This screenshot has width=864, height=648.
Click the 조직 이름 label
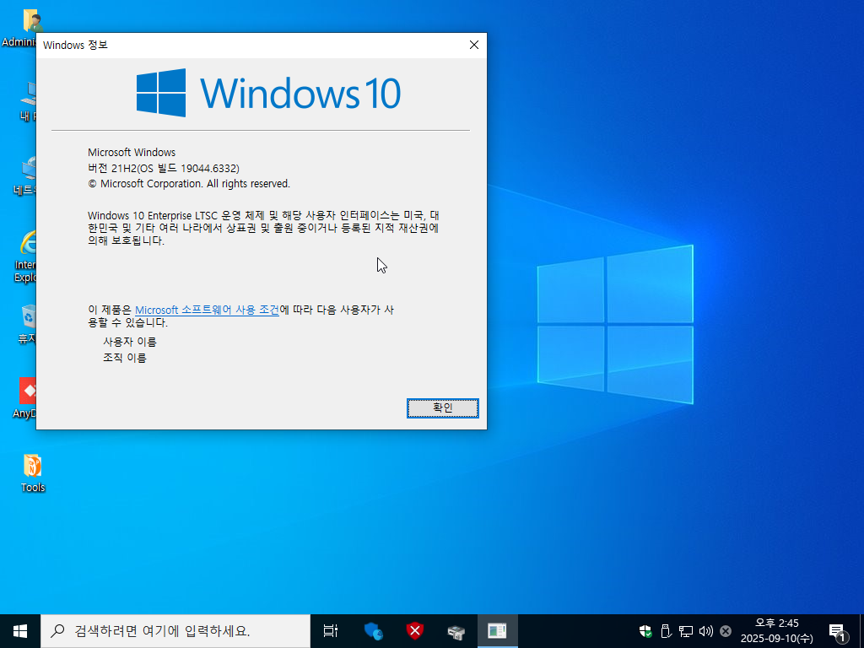[x=125, y=358]
